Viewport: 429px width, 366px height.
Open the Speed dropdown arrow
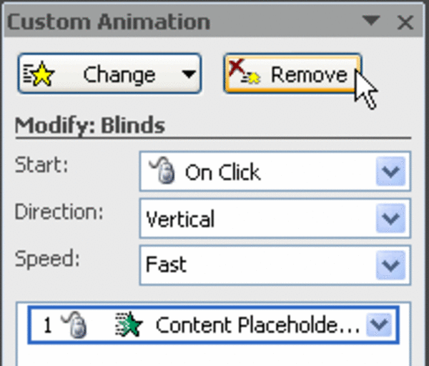tap(390, 264)
